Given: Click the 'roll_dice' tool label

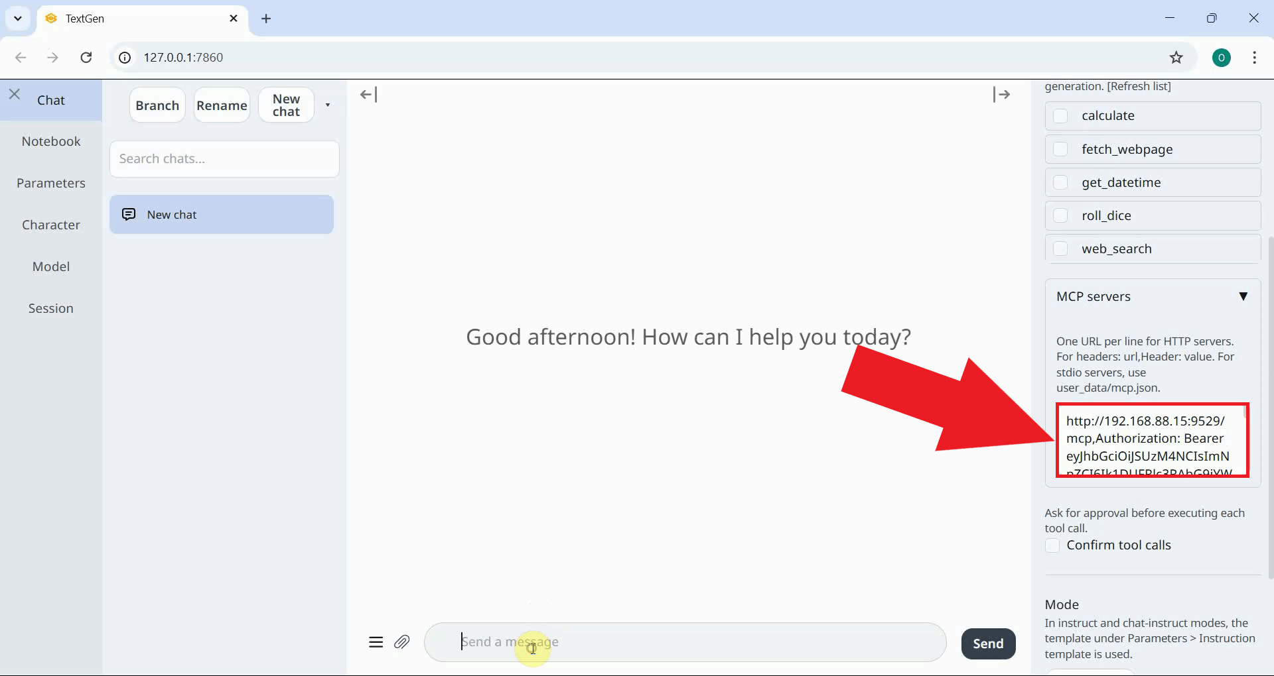Looking at the screenshot, I should pos(1106,215).
